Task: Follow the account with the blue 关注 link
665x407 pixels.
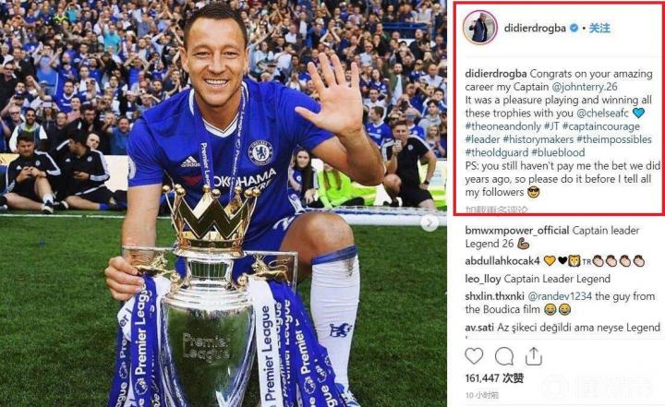Action: [599, 28]
